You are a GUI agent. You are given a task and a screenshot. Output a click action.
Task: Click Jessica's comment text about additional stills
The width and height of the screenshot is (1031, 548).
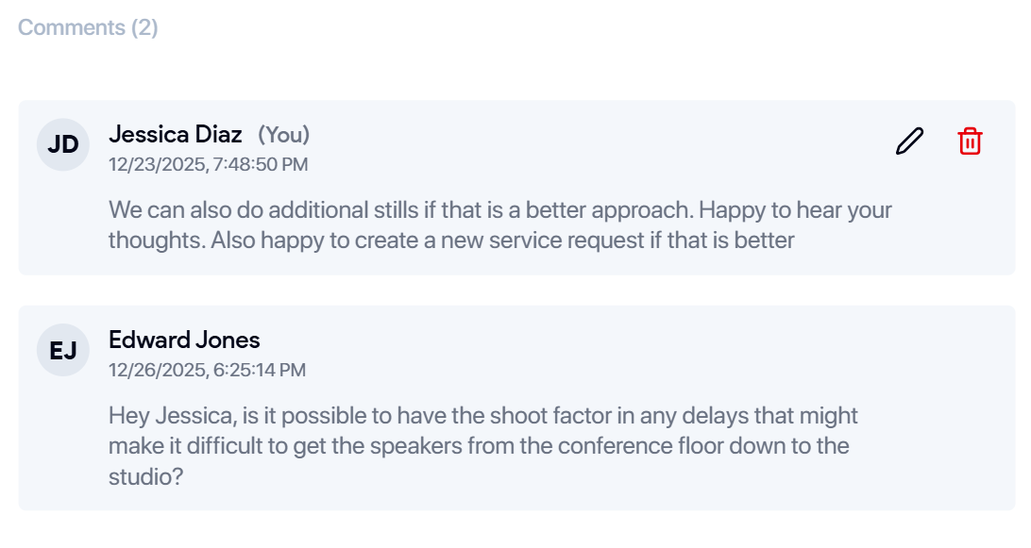472,224
